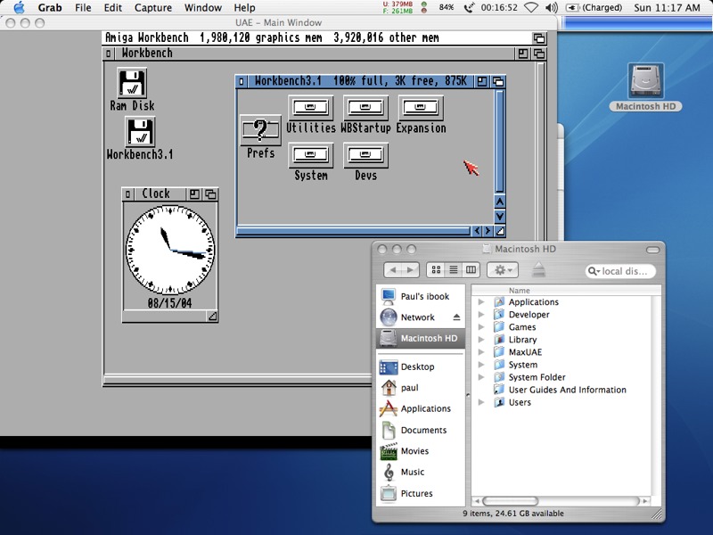Click the Workbench3.1 window zoom gadget
Screen dimensions: 713x535
pyautogui.click(x=481, y=81)
